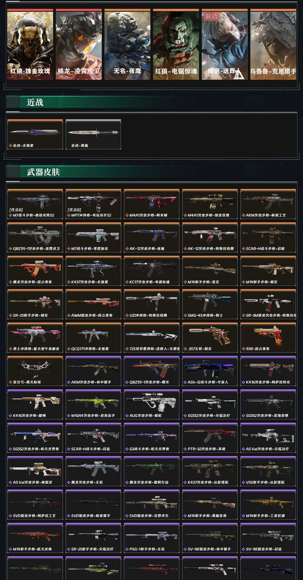303x580 pixels.
Task: Open the 乌鲁鲁-荒原猎手 operator card
Action: tap(273, 44)
